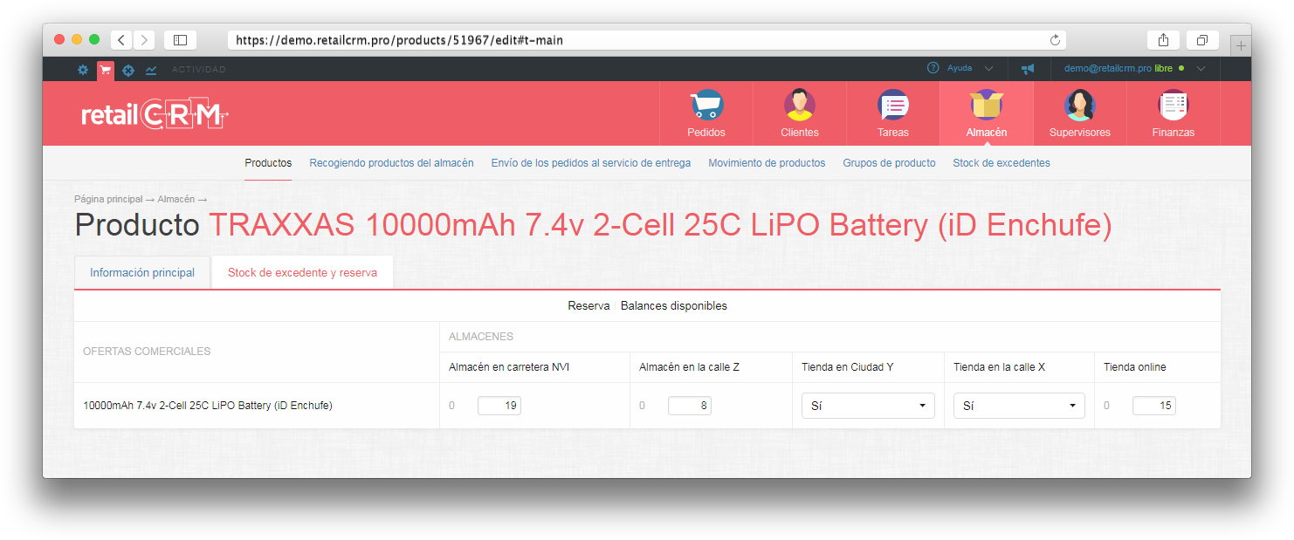This screenshot has width=1294, height=540.
Task: Switch view to Reserva
Action: click(x=588, y=306)
